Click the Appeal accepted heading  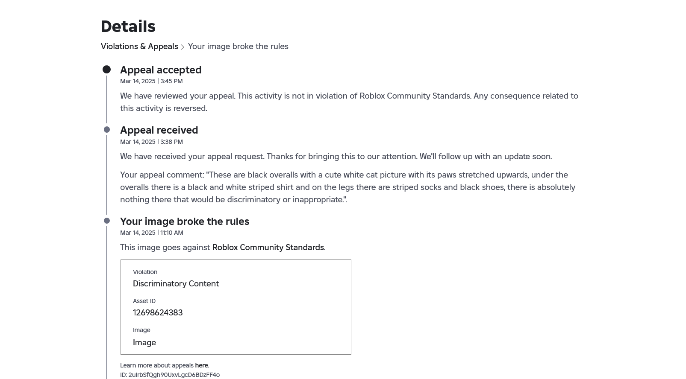(161, 70)
